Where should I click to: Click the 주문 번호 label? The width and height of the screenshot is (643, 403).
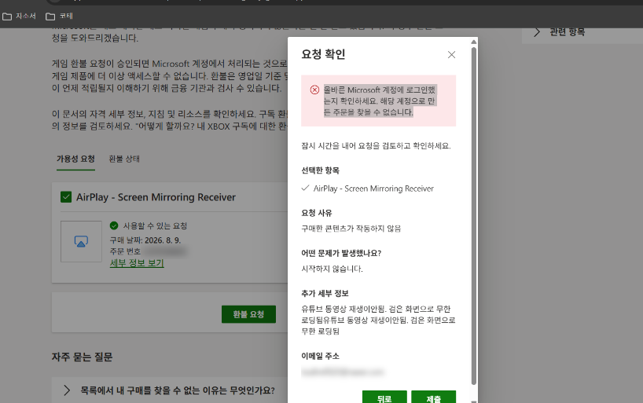point(125,251)
